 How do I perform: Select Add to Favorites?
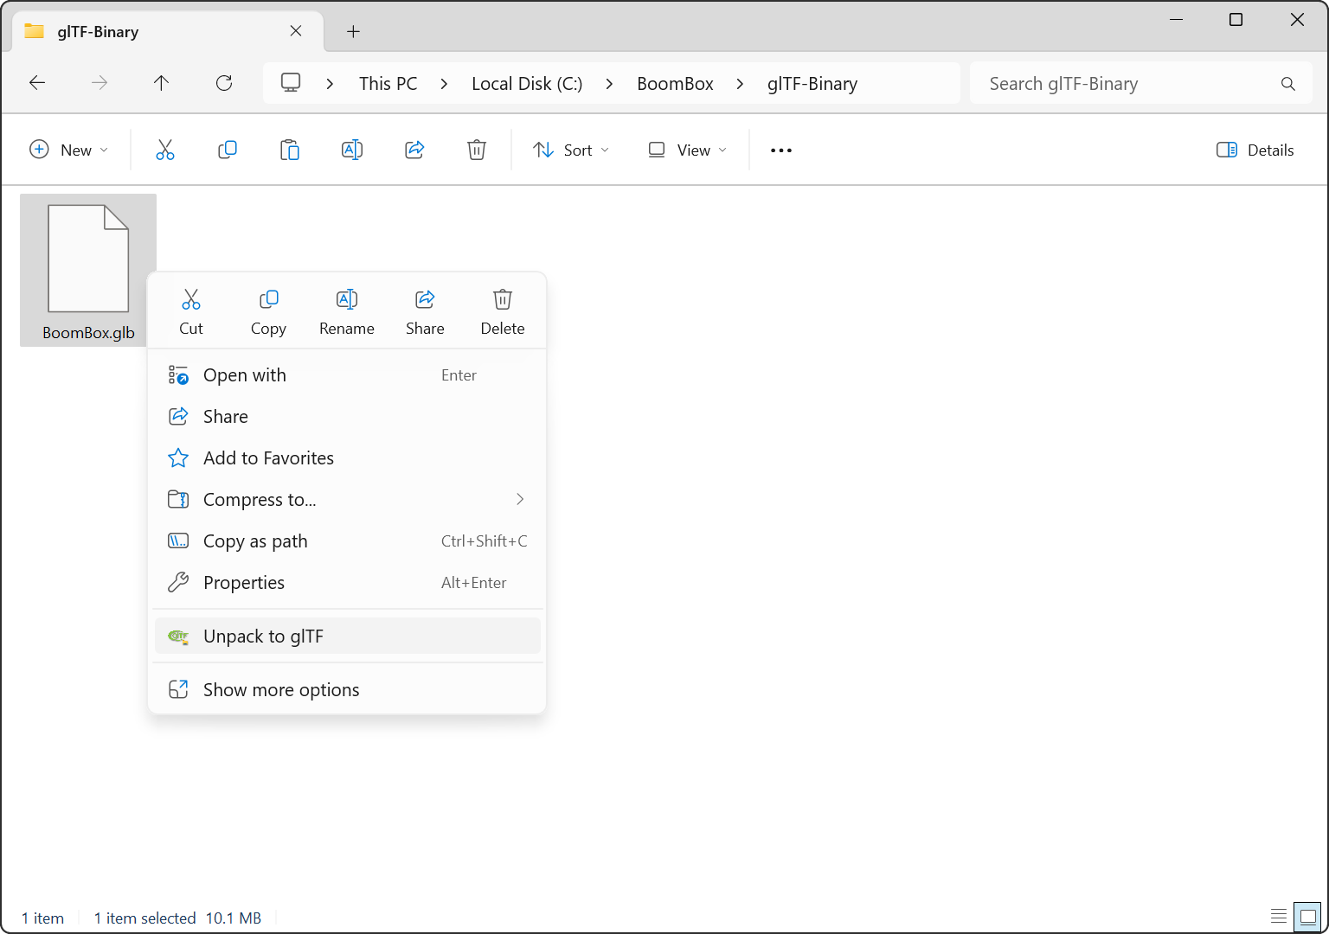(347, 458)
